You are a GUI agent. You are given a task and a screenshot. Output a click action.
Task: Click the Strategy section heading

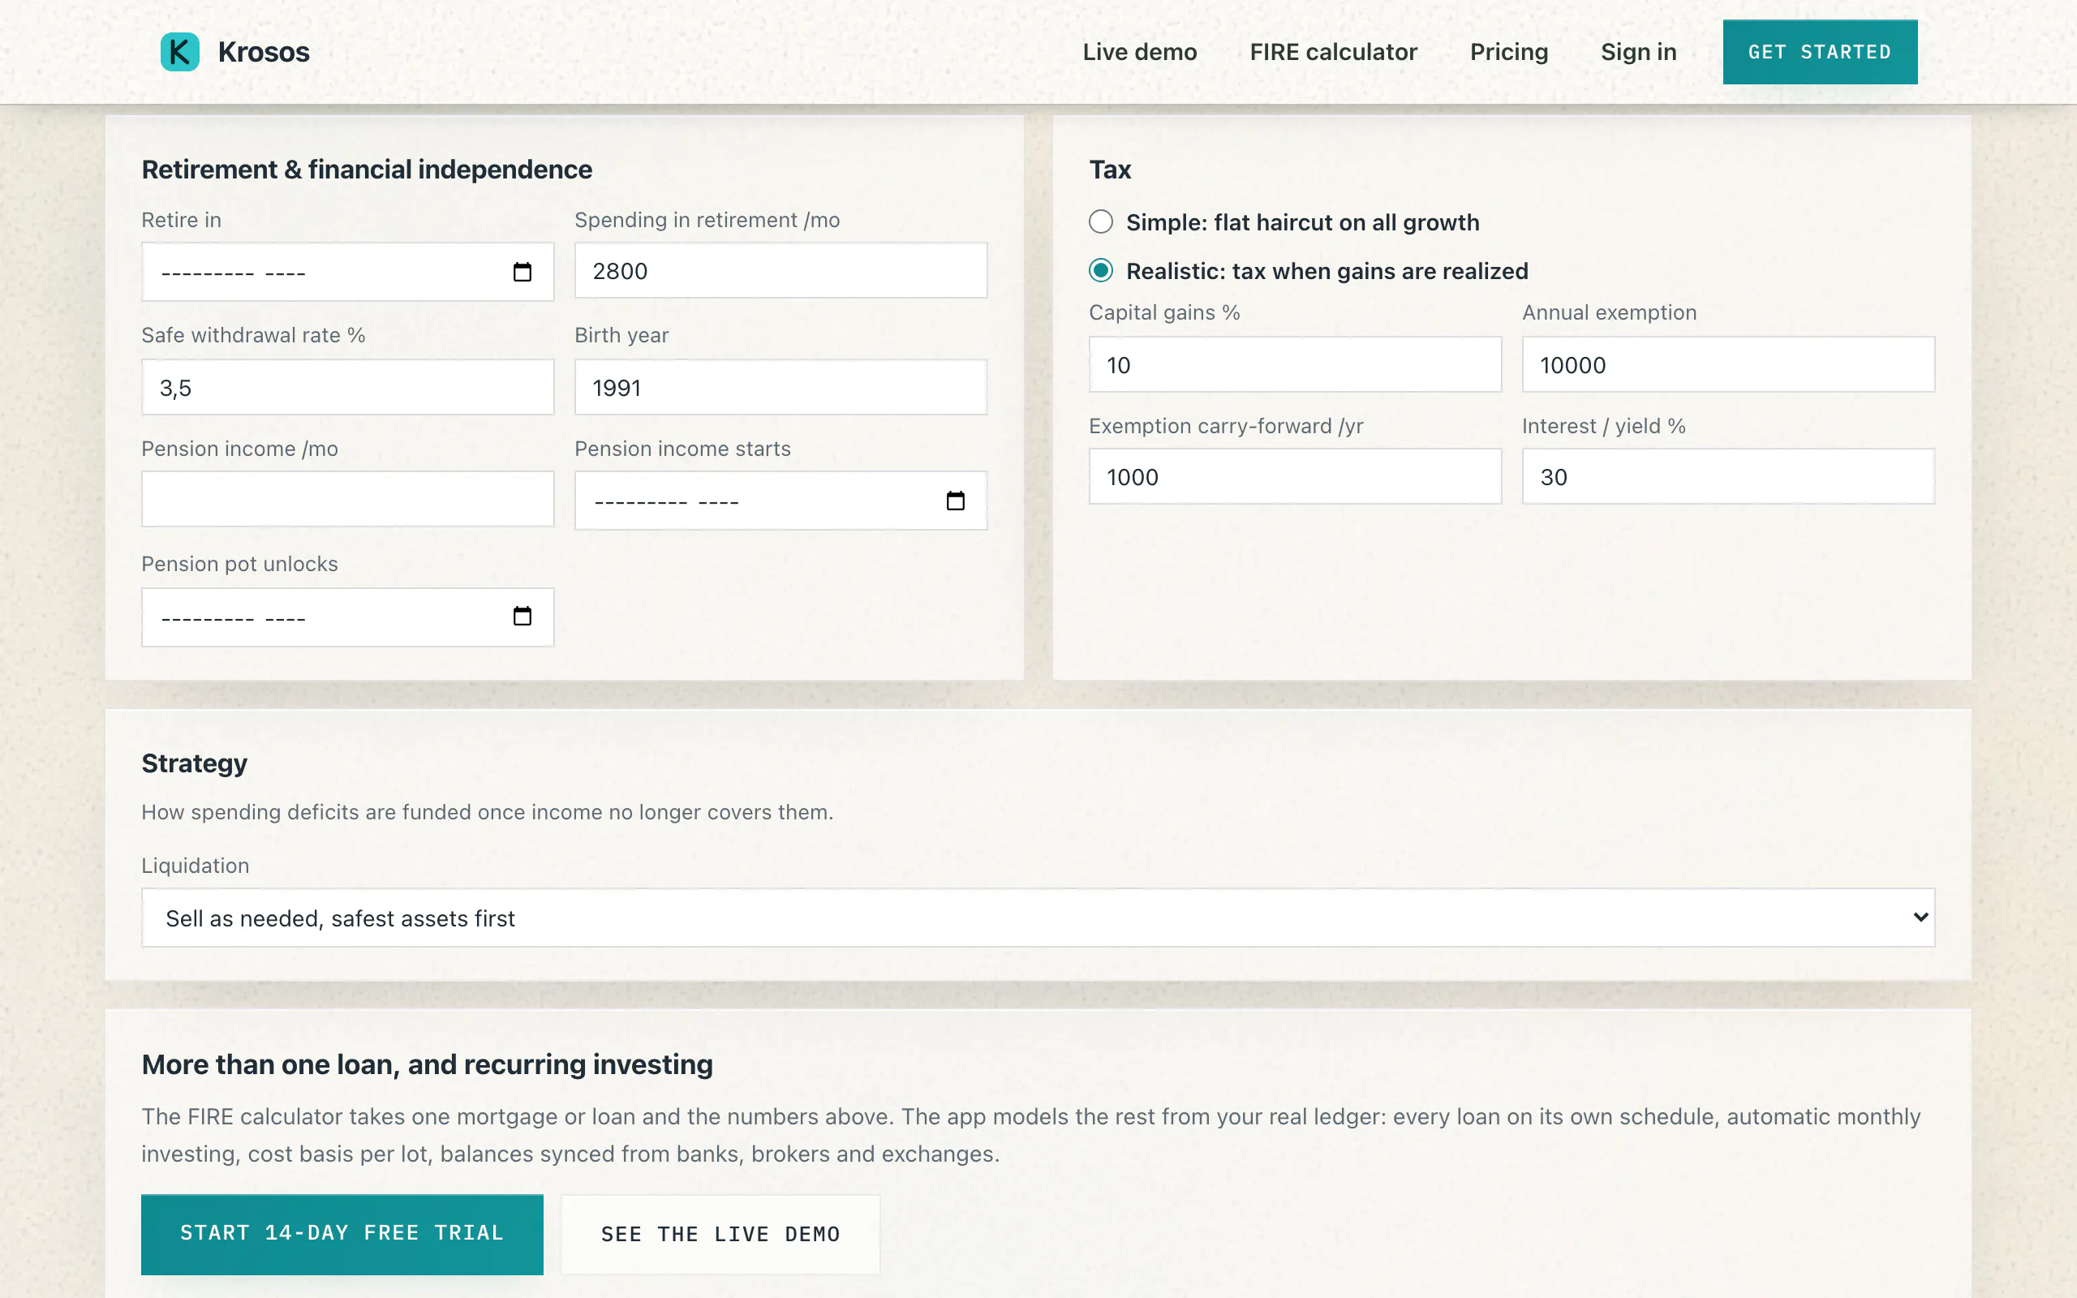tap(194, 763)
